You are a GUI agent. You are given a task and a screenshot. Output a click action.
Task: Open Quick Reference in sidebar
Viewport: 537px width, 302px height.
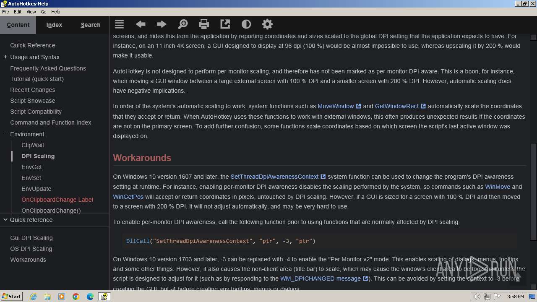pos(33,45)
